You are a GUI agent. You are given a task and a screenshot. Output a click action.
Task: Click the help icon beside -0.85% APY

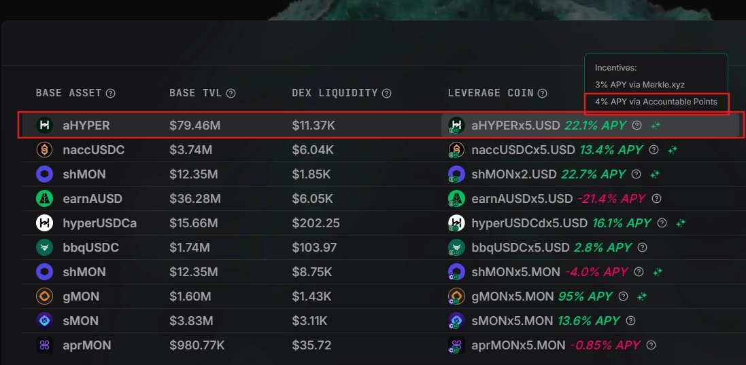coord(651,345)
